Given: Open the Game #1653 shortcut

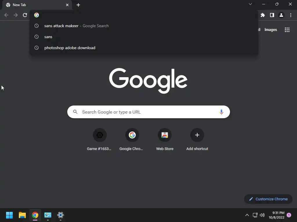Looking at the screenshot, I should coord(99,139).
